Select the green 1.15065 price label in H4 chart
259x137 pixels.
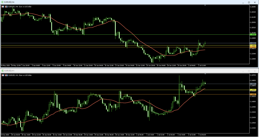[x=253, y=35]
